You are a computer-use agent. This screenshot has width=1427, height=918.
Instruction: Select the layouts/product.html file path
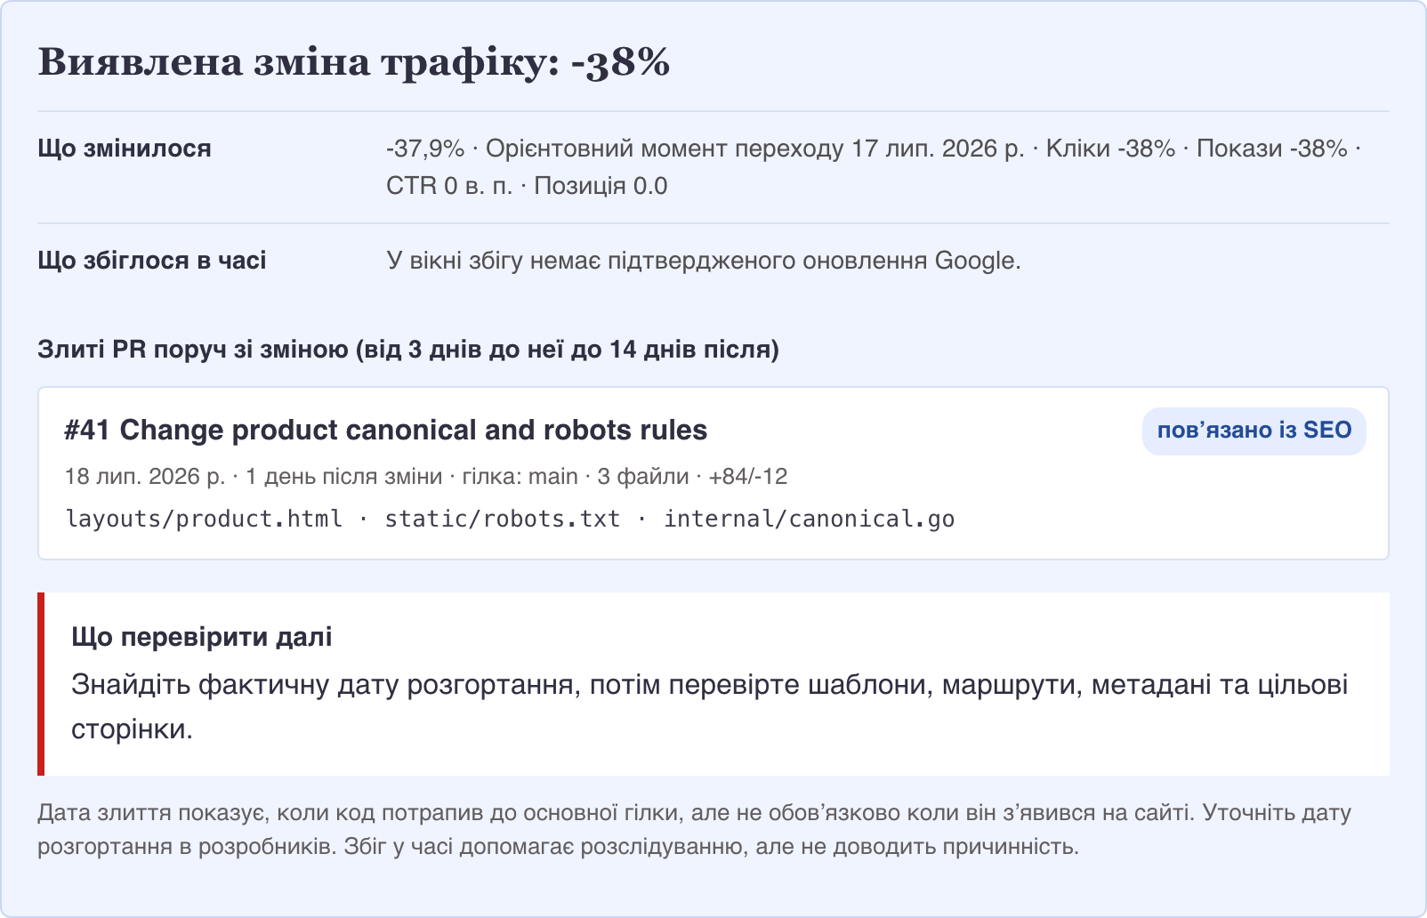tap(204, 519)
